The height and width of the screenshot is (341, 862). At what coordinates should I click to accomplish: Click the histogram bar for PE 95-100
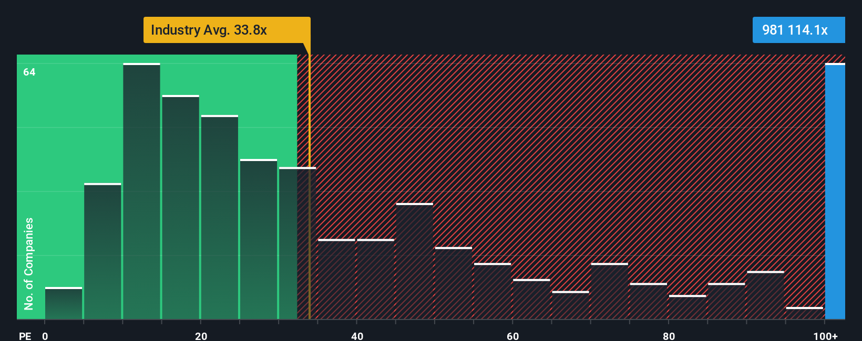tap(805, 313)
